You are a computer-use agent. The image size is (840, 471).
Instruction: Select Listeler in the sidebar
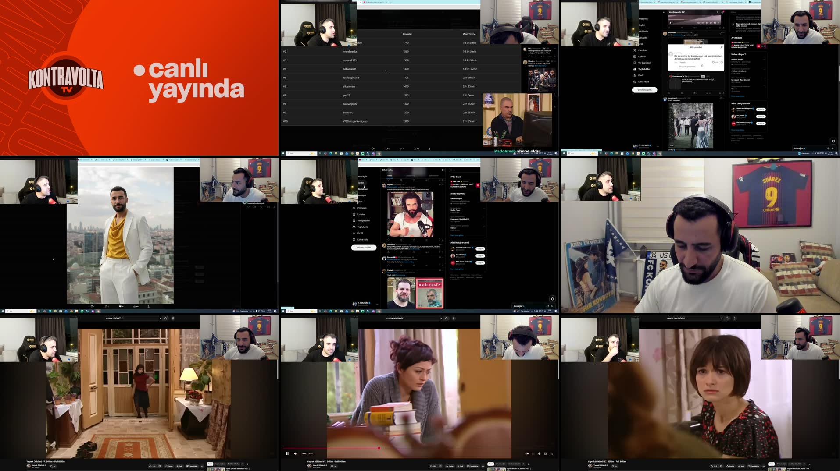(361, 214)
